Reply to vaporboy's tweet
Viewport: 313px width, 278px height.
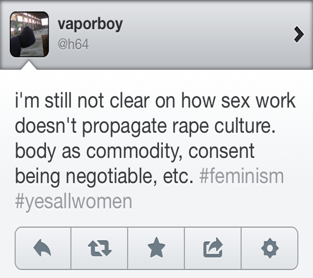coord(43,249)
